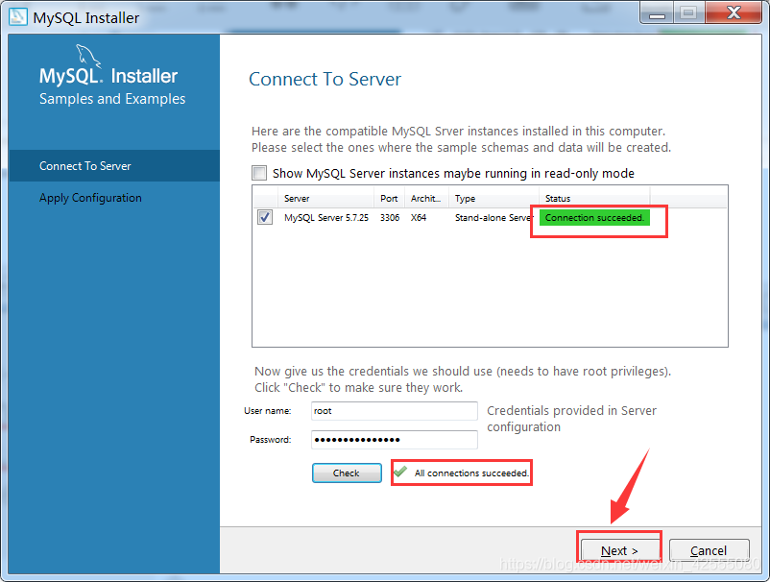
Task: Maximize the MySQL Installer window
Action: [x=689, y=12]
